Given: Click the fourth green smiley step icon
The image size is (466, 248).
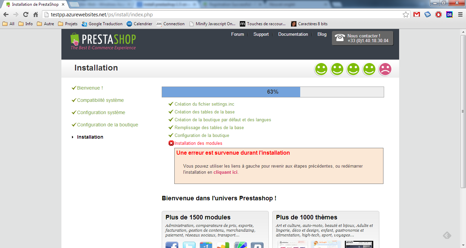Looking at the screenshot, I should [369, 69].
